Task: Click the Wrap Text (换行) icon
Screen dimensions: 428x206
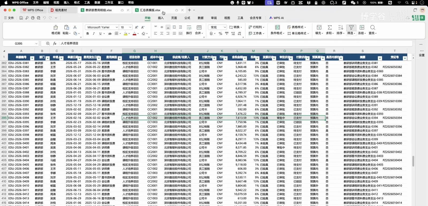Action: coord(189,28)
